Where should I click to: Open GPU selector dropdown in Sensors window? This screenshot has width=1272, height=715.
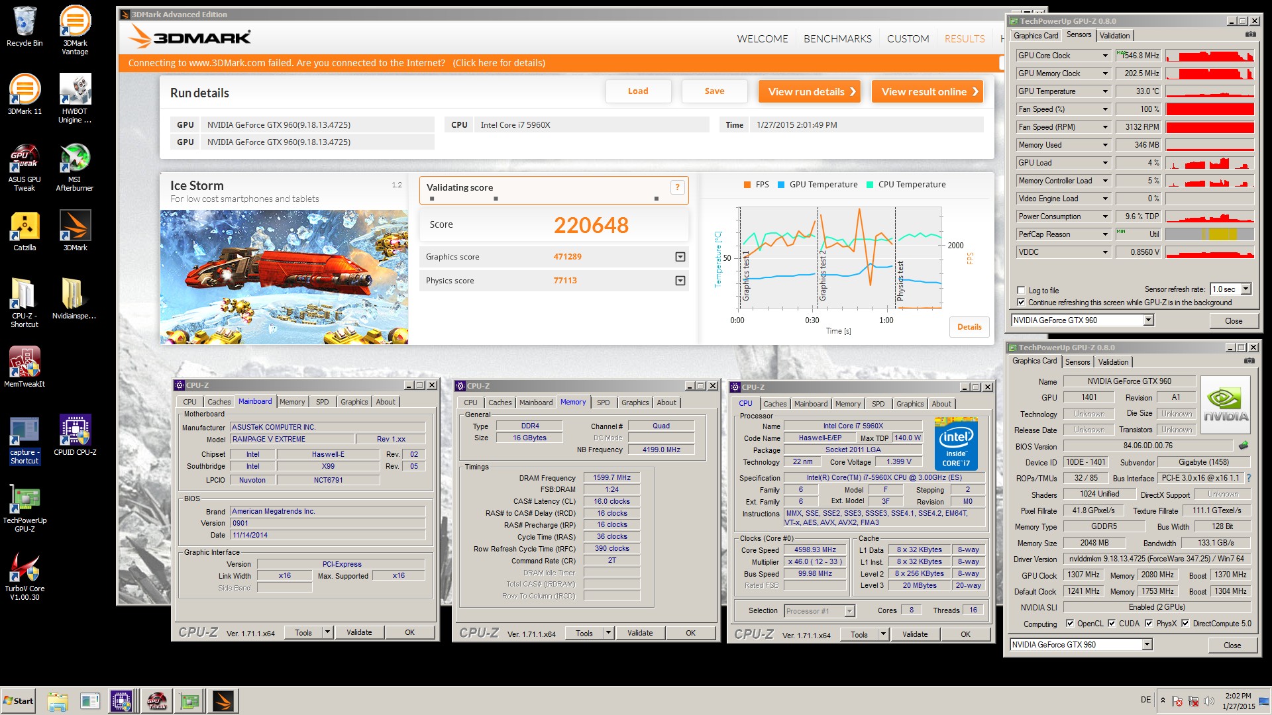pyautogui.click(x=1148, y=320)
